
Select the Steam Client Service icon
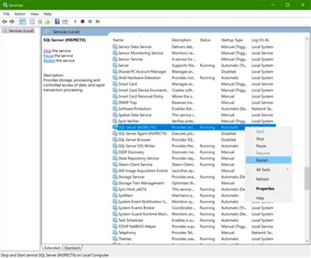[x=115, y=164]
